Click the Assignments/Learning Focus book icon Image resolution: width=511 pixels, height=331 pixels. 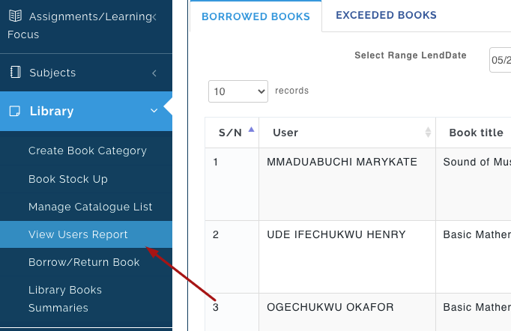[15, 16]
